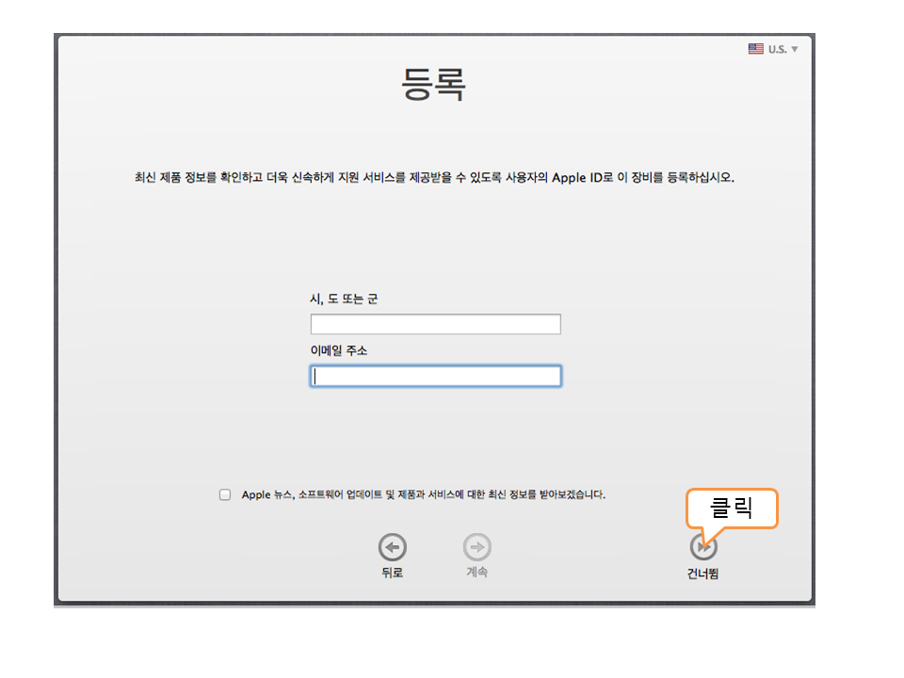Click the 등록 page title
The width and height of the screenshot is (904, 678).
[433, 86]
